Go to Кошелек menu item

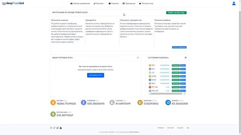pos(114,3)
